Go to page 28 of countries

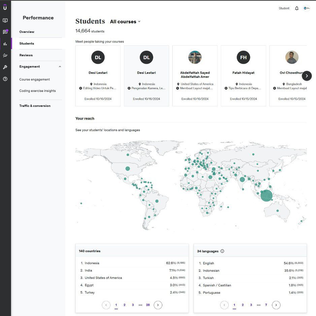[x=148, y=305]
